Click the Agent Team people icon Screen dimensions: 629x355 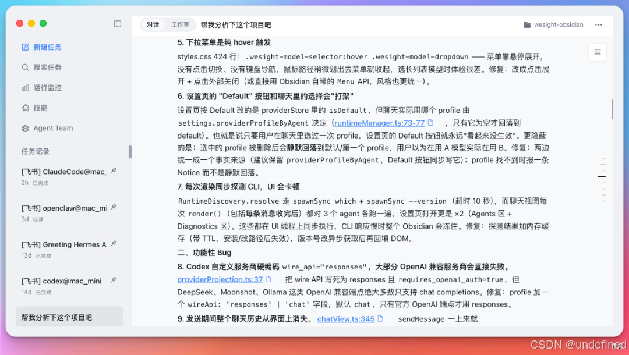click(25, 128)
